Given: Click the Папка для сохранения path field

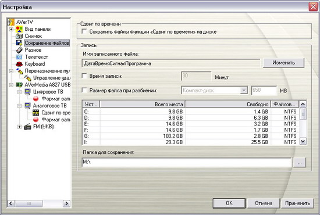Looking at the screenshot, I should click(187, 163).
